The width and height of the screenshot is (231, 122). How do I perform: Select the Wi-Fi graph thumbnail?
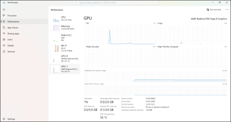(x=55, y=48)
